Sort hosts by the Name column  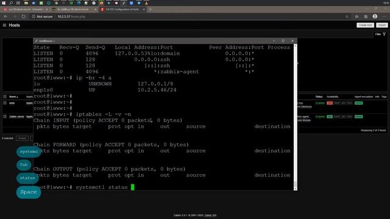tap(13, 97)
